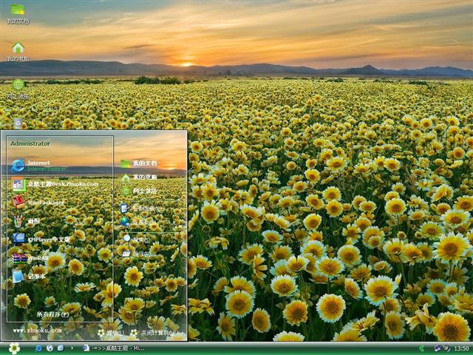The width and height of the screenshot is (473, 355).
Task: Expand hidden tray icons with the double chevron
Action: 422,348
